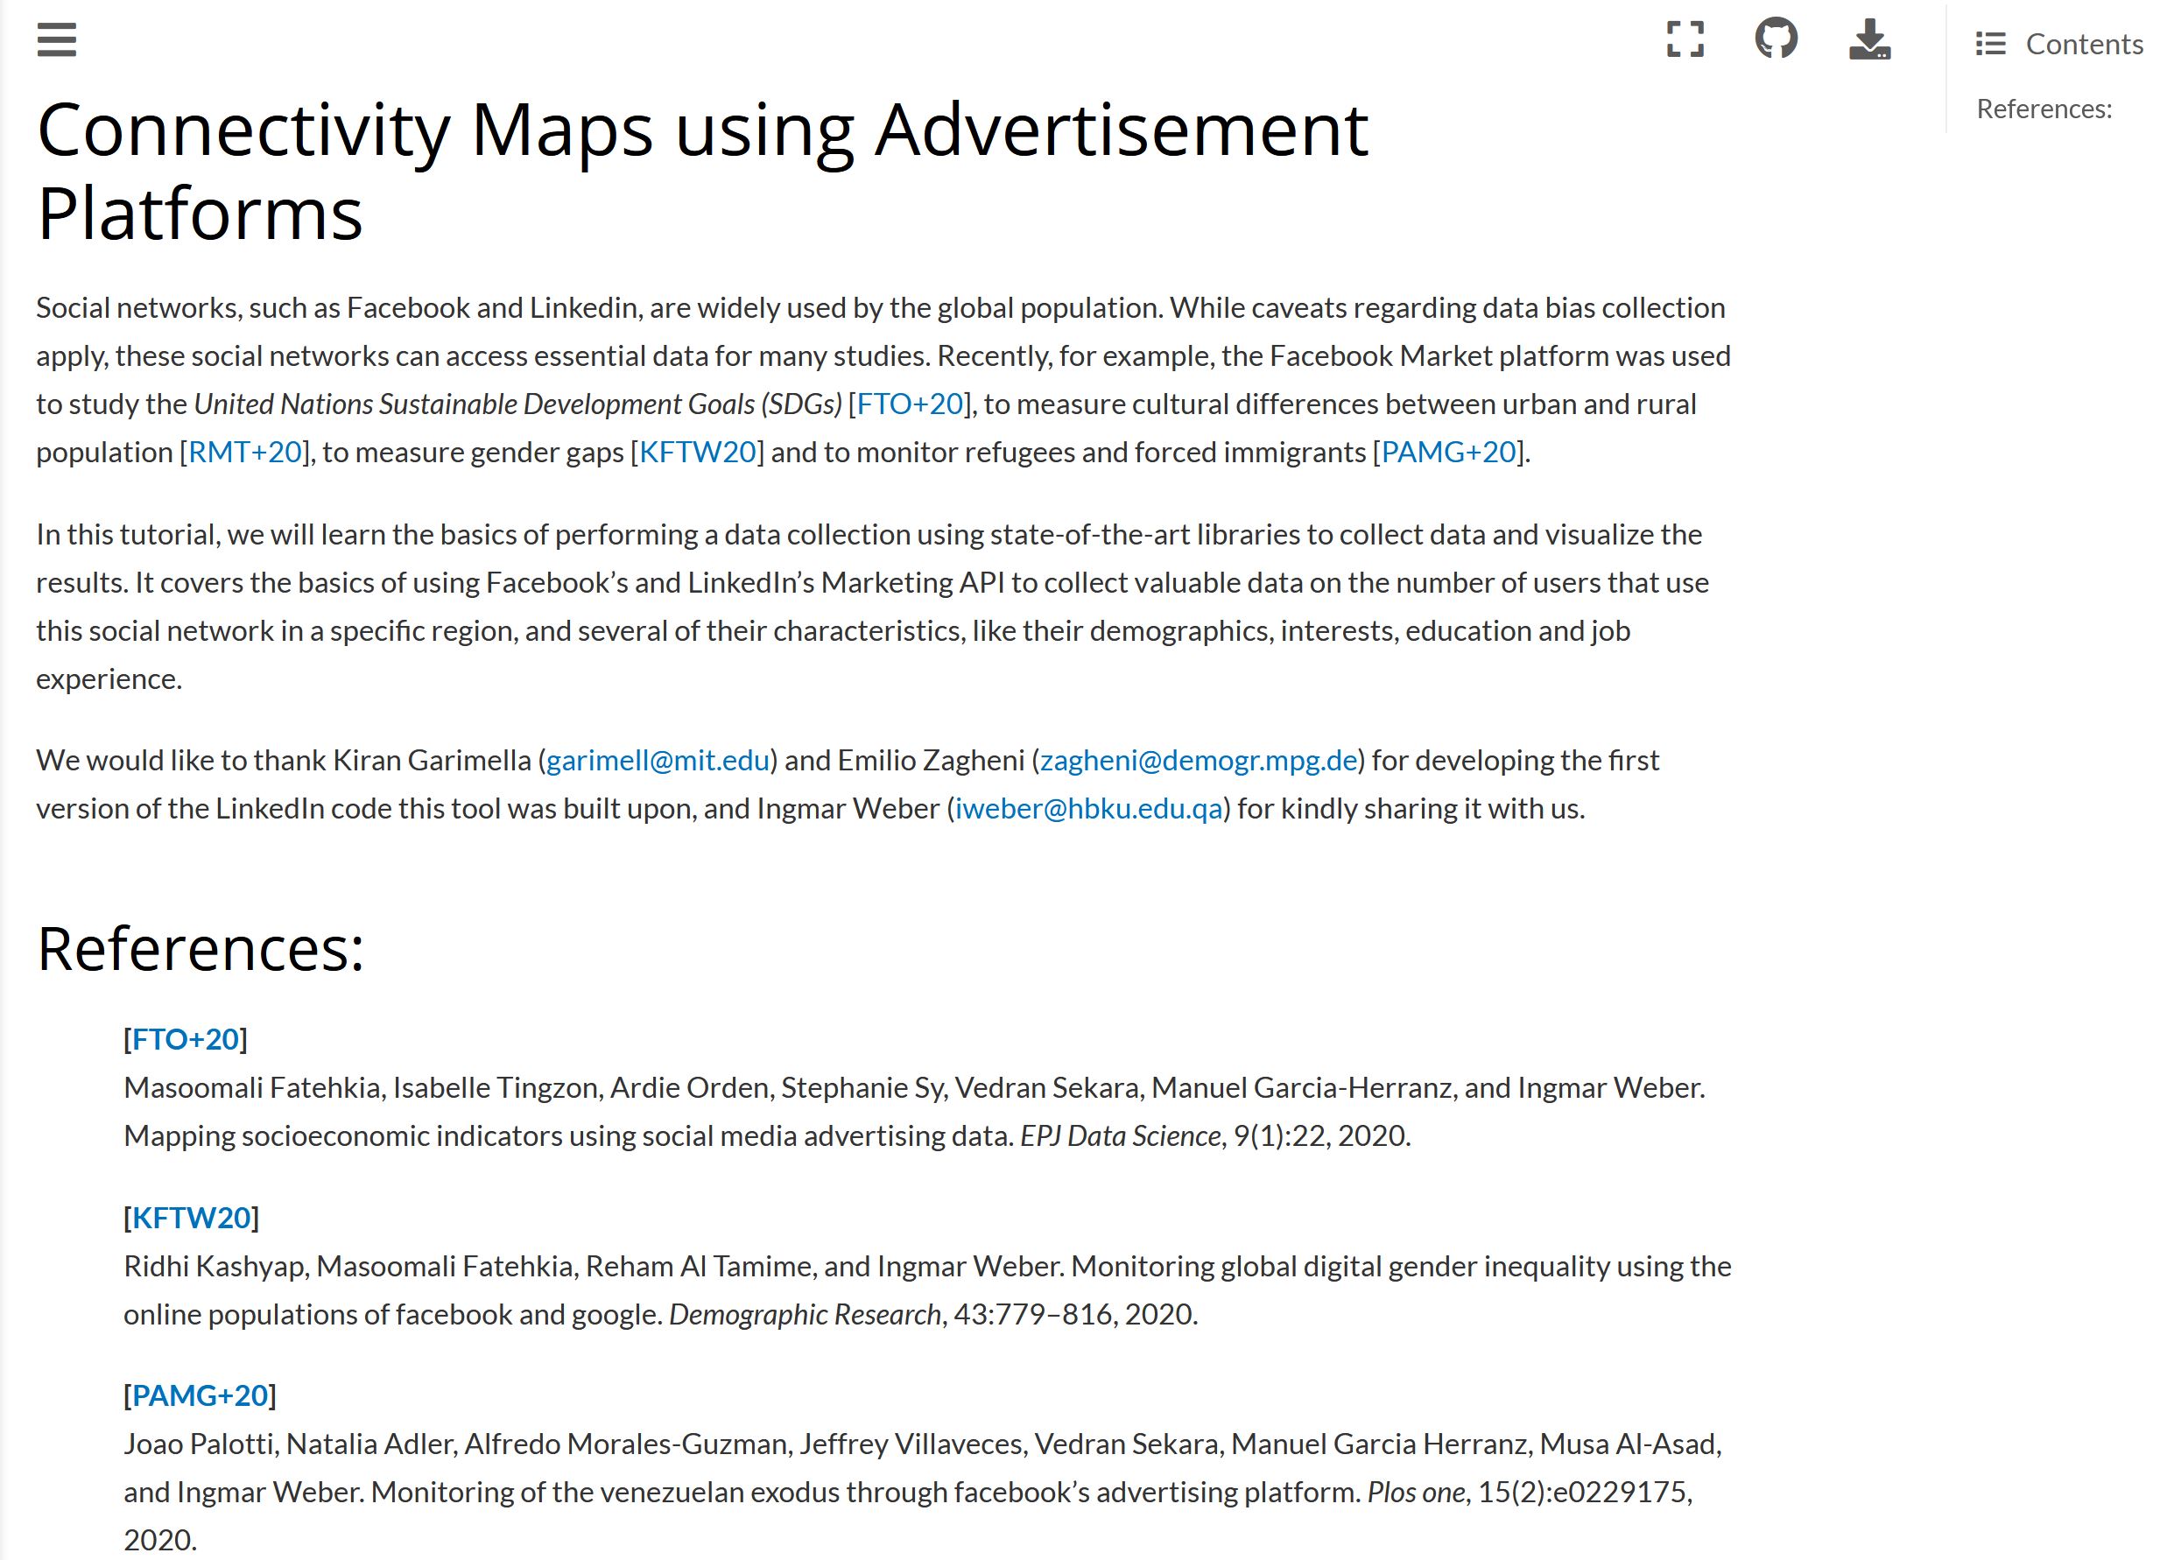Enter fullscreen mode with the expand icon
Image resolution: width=2160 pixels, height=1560 pixels.
coord(1685,40)
